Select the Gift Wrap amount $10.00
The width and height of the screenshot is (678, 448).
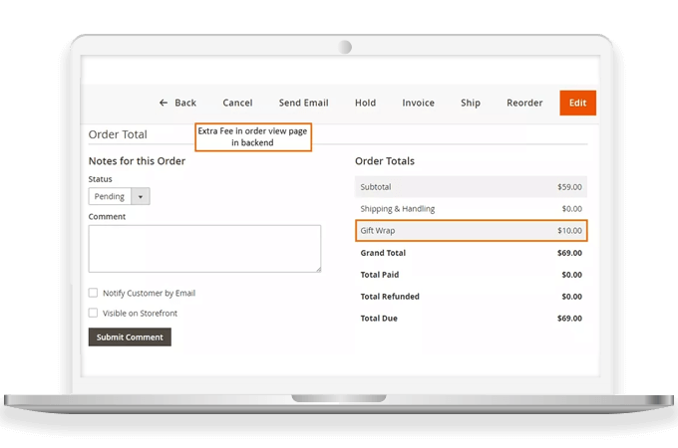tap(569, 231)
